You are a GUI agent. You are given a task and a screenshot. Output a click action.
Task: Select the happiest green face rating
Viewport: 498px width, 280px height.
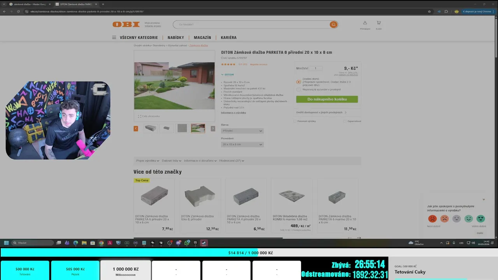click(x=480, y=219)
